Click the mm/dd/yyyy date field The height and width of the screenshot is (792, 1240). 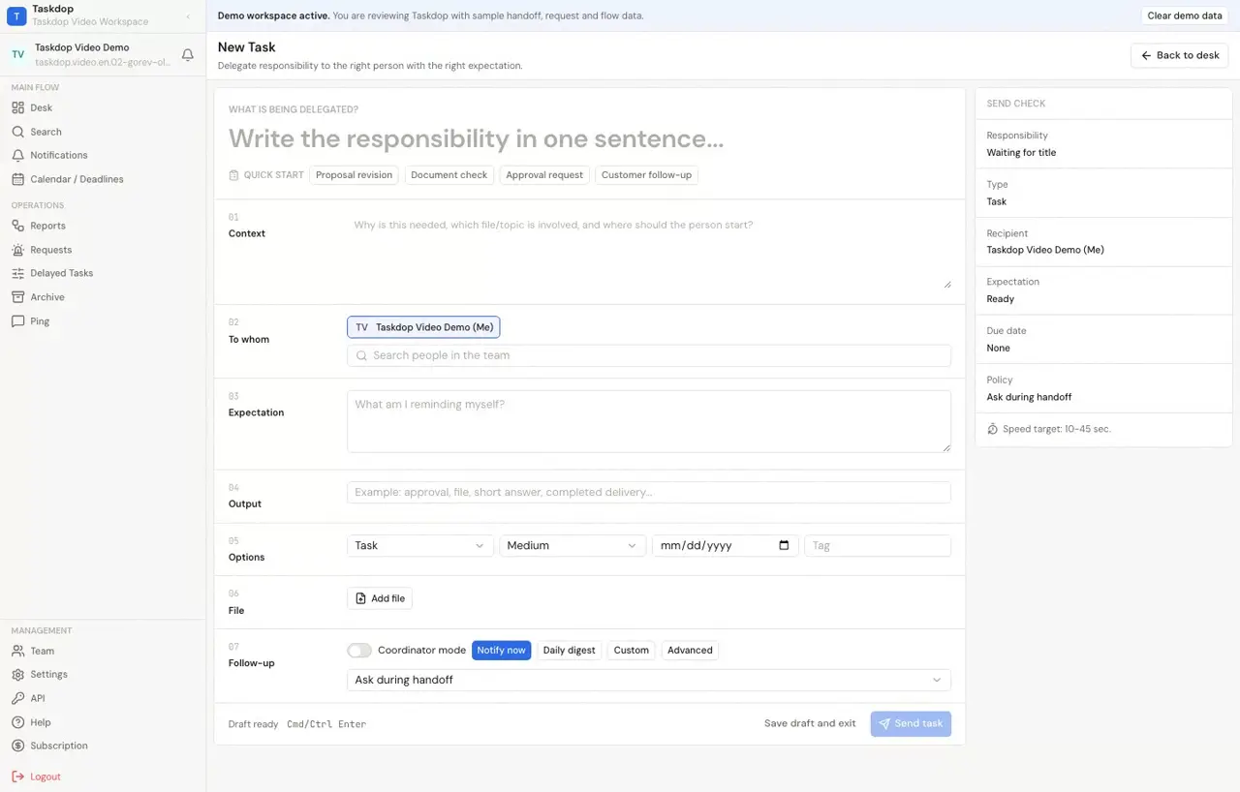725,545
